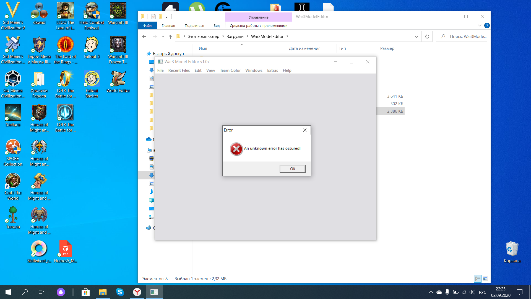Open Skype from the taskbar
Image resolution: width=531 pixels, height=299 pixels.
coord(120,292)
